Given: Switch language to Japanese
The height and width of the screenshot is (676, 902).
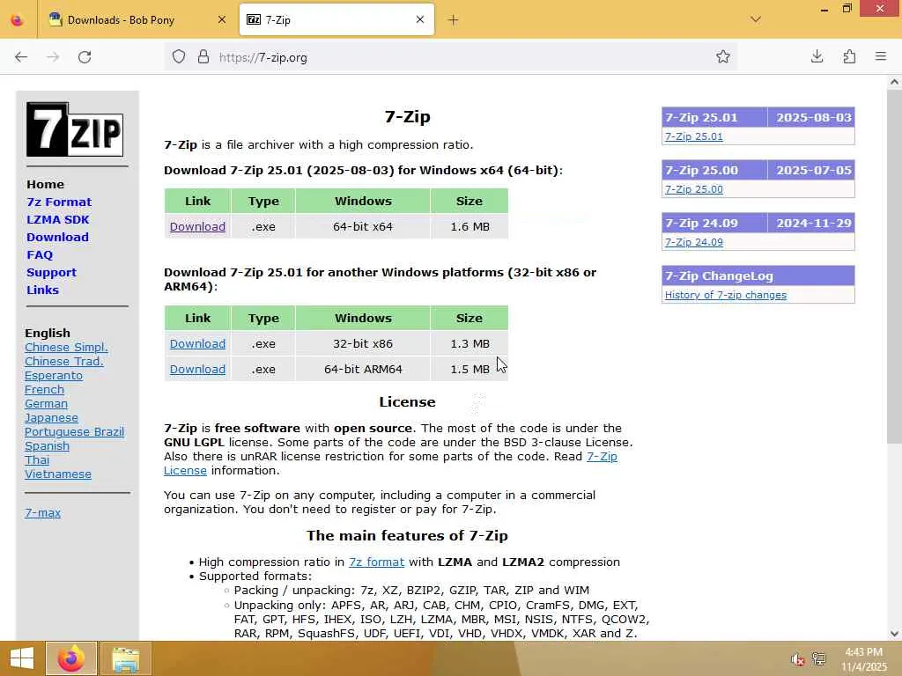Looking at the screenshot, I should pyautogui.click(x=51, y=418).
